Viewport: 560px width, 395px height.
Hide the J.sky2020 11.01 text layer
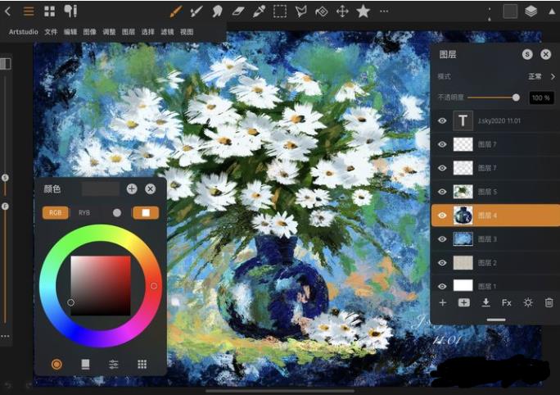point(442,120)
